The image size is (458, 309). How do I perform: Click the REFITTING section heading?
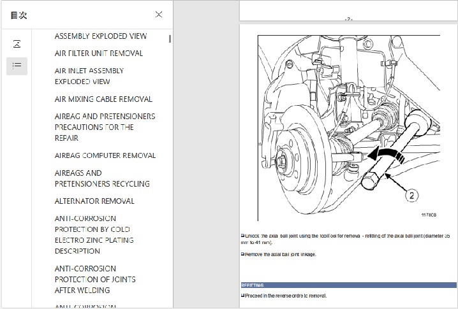(348, 285)
